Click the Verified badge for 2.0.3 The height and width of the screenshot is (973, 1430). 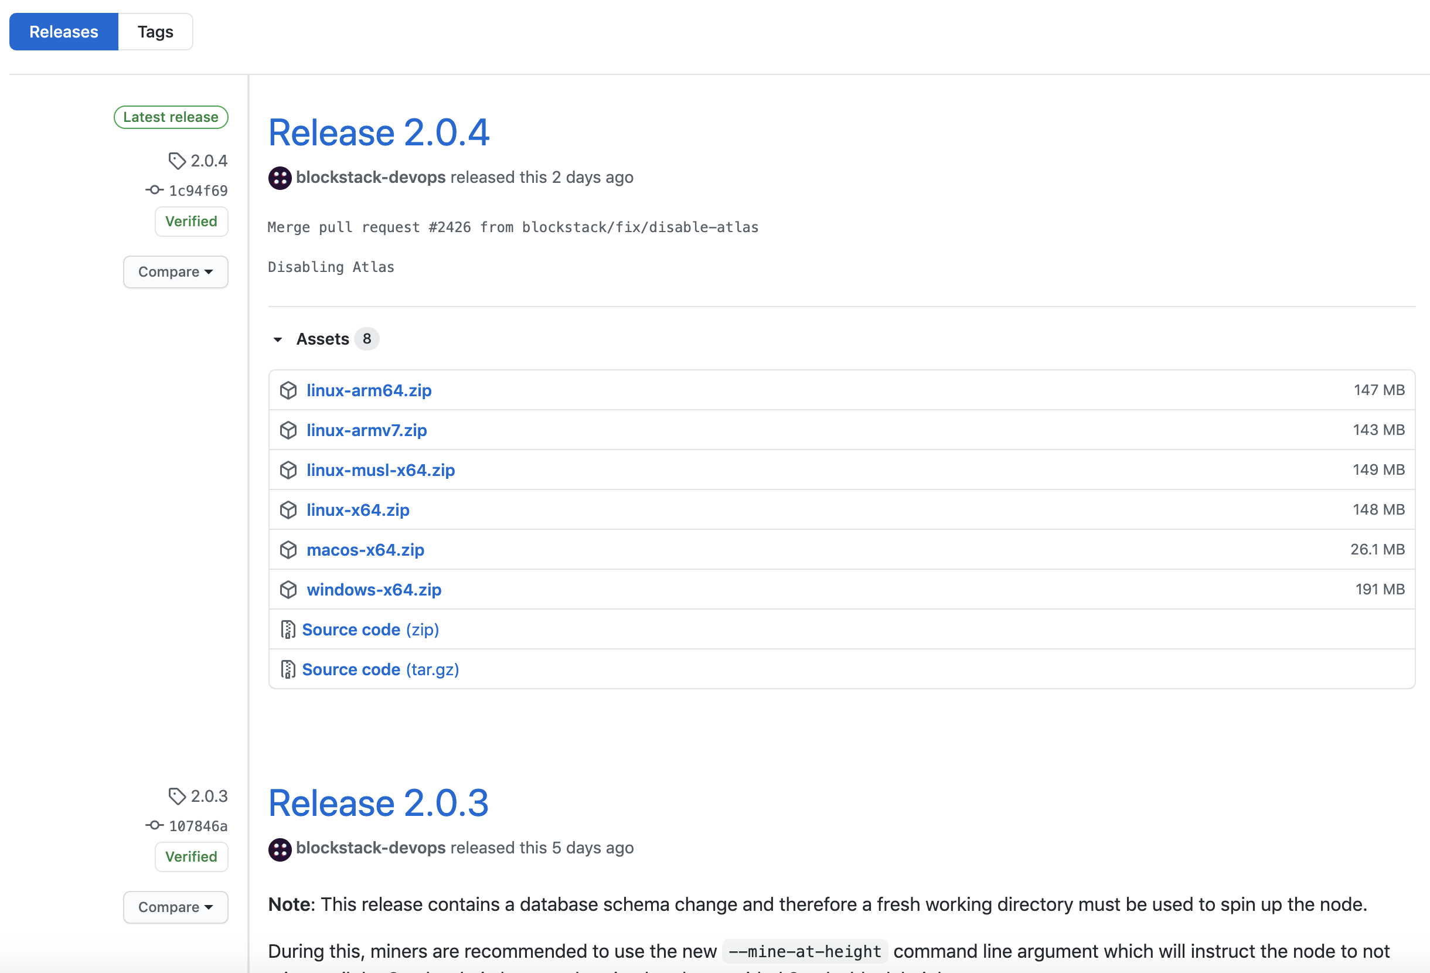(x=192, y=857)
